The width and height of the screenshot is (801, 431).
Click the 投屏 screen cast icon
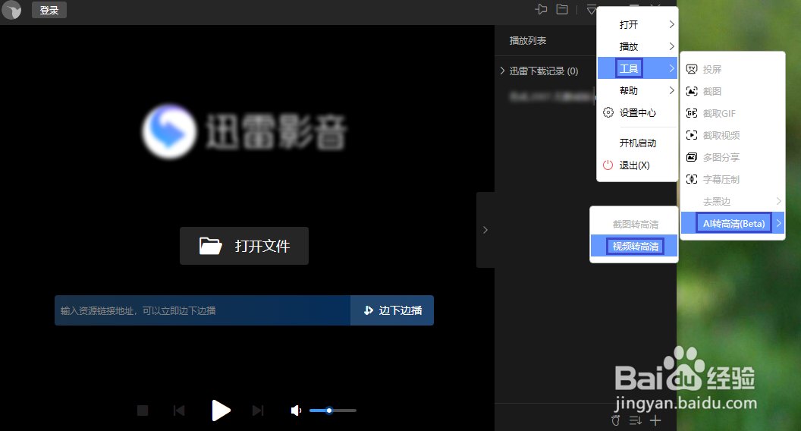pos(692,69)
